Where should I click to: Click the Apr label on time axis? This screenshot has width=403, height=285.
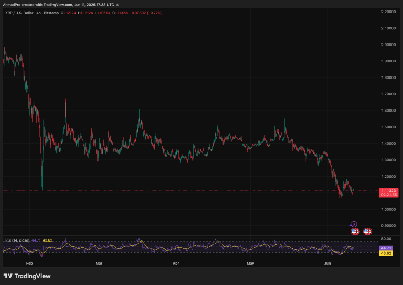pos(176,263)
